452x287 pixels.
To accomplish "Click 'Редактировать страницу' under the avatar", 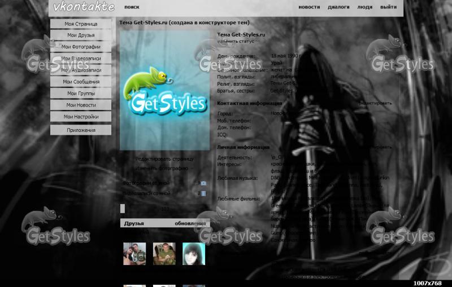I will (164, 159).
